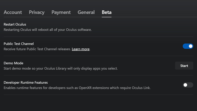Disable the Public Test Channel switch
197x111 pixels.
pos(188,46)
